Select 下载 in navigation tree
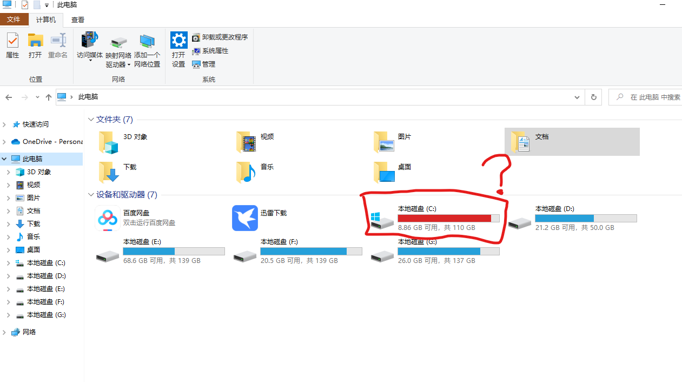Viewport: 682px width, 382px height. (28, 224)
